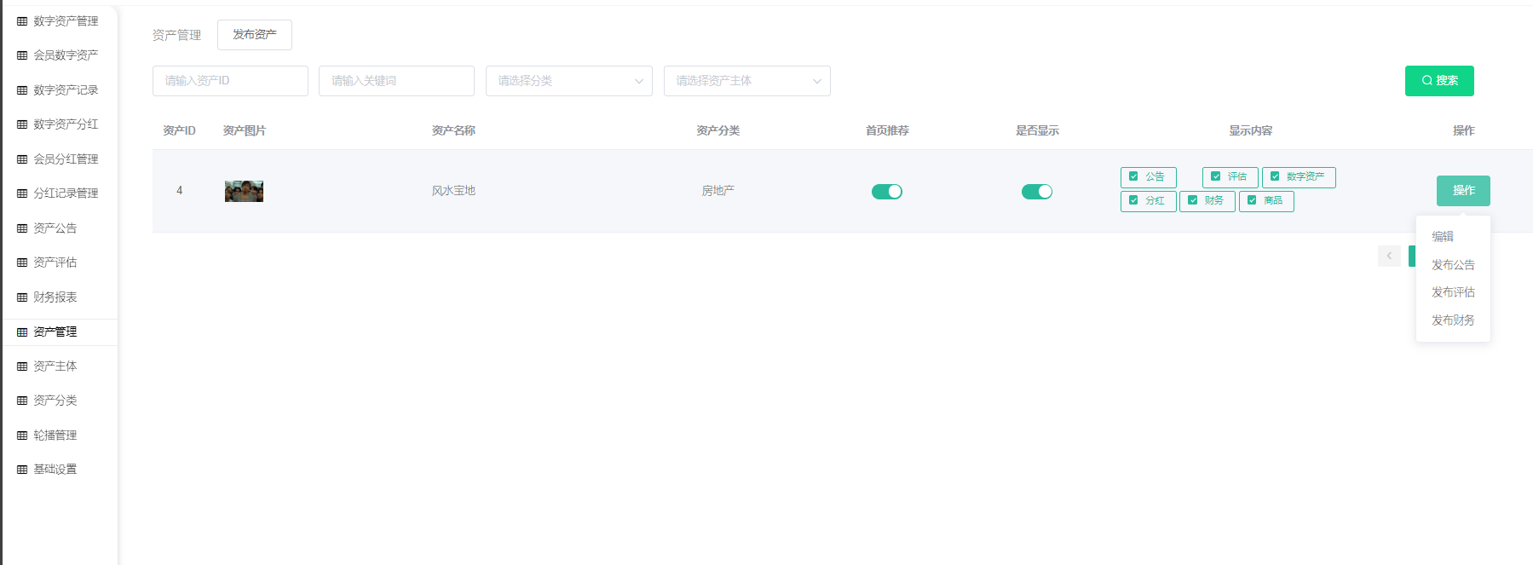Click the grid icon beside 分红记录管理
Image resolution: width=1533 pixels, height=565 pixels.
[x=22, y=193]
